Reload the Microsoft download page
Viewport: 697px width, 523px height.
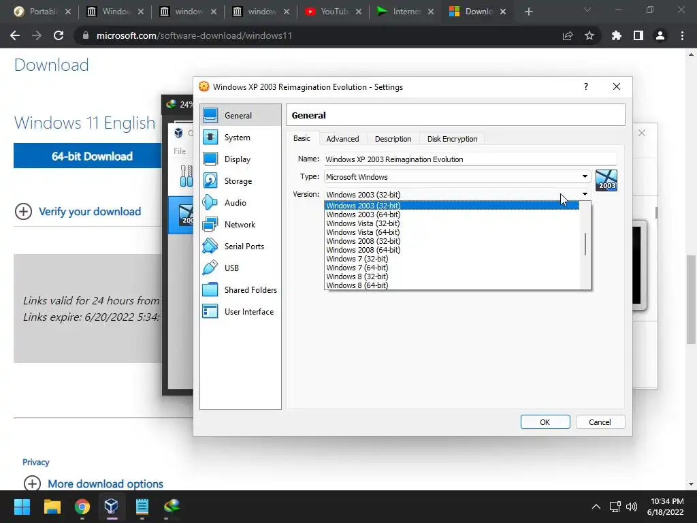pos(59,35)
